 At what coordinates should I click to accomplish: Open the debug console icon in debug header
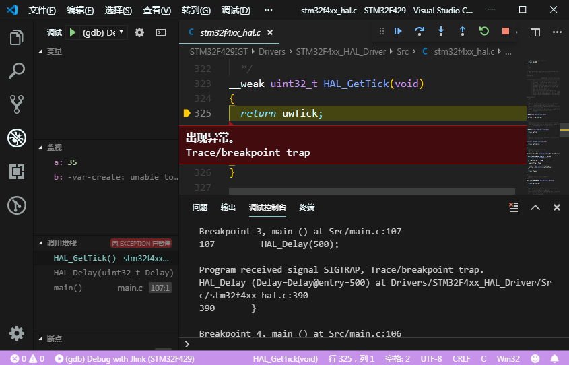161,32
